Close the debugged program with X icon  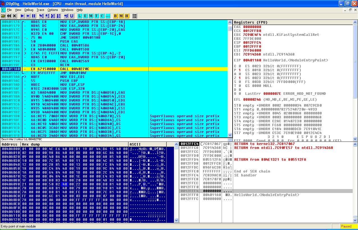pos(15,16)
